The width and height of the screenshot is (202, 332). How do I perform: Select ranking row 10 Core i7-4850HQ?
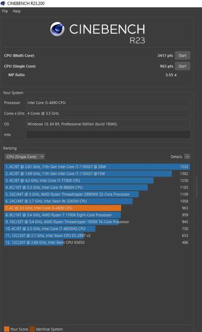click(97, 229)
